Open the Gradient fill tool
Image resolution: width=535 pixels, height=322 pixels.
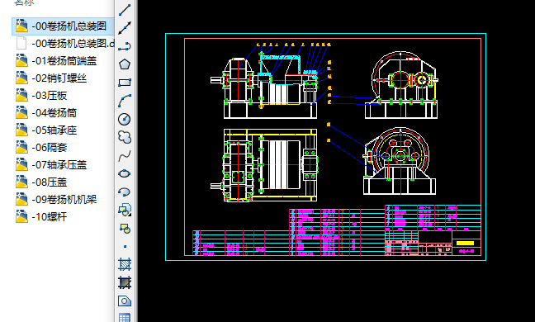[x=125, y=282]
